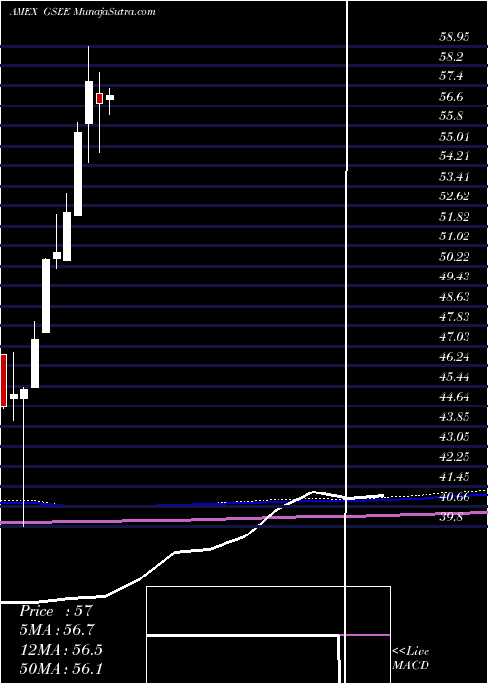Image resolution: width=488 pixels, height=684 pixels.
Task: Click the 42.25 price axis label
Action: click(454, 456)
